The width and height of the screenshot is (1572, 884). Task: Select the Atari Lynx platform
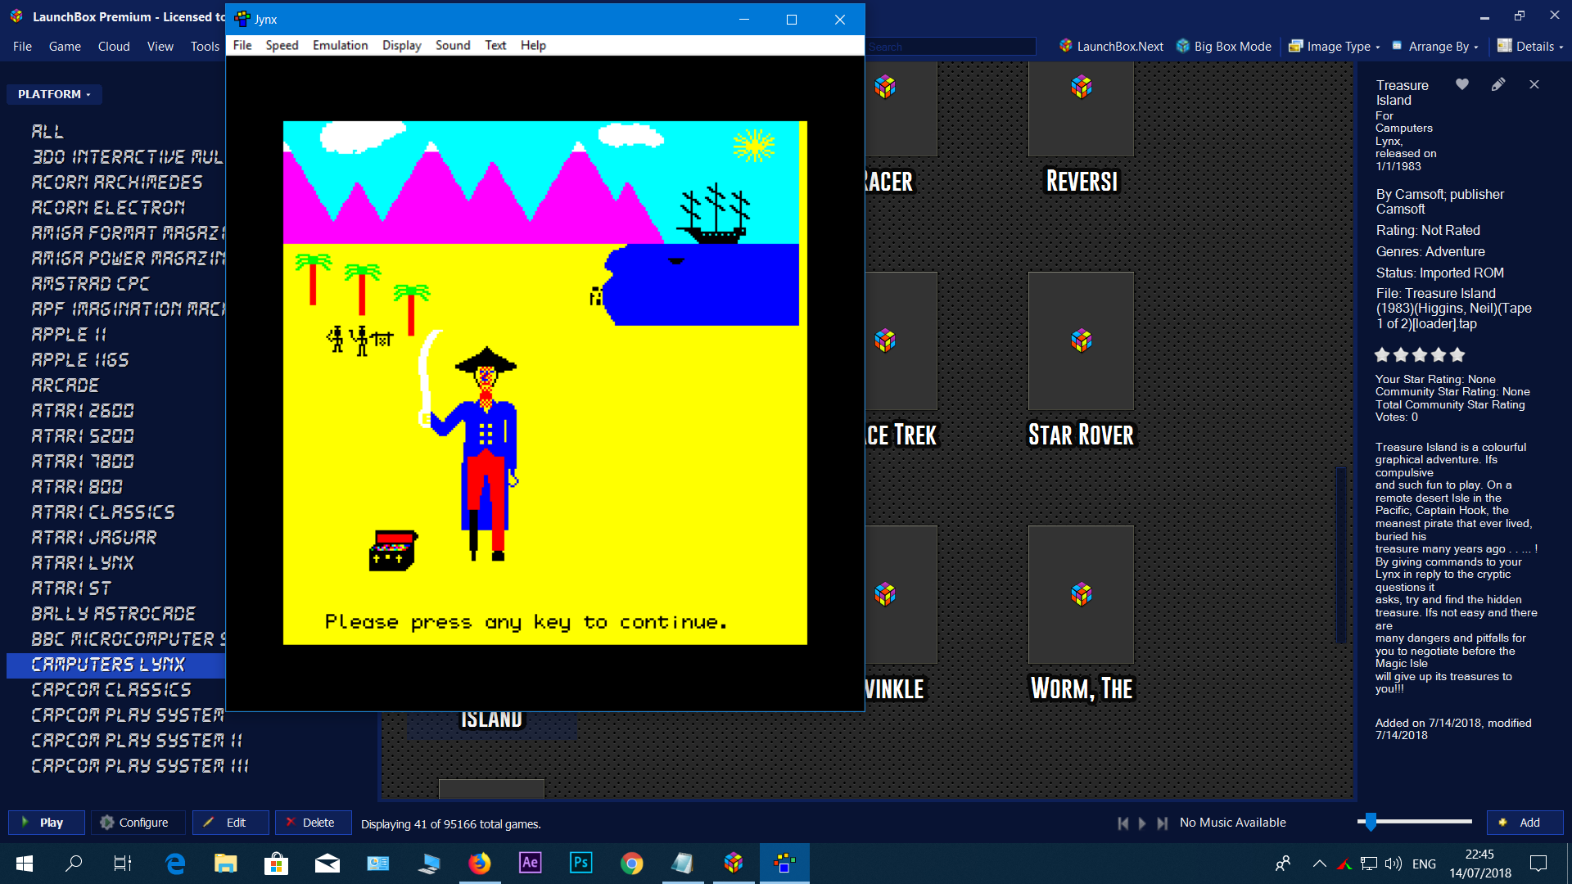(83, 563)
